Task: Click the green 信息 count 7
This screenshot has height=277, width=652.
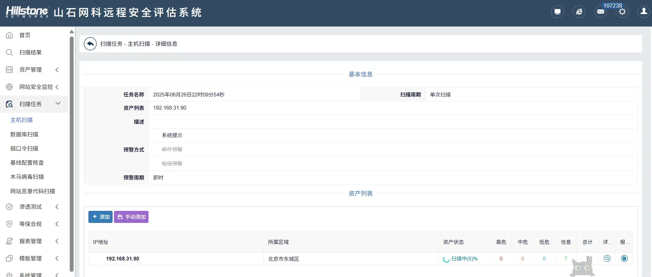Action: pos(566,259)
